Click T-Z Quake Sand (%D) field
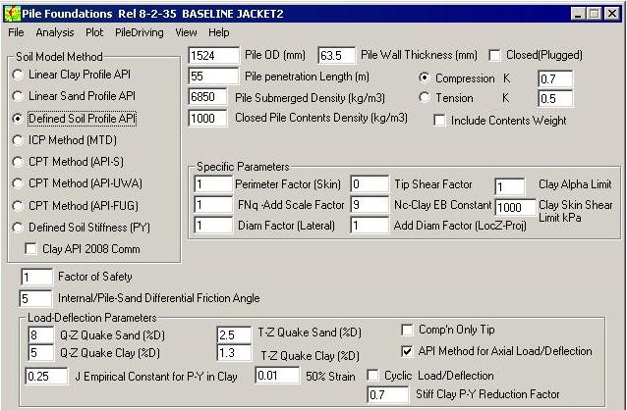627x410 pixels. pyautogui.click(x=234, y=334)
